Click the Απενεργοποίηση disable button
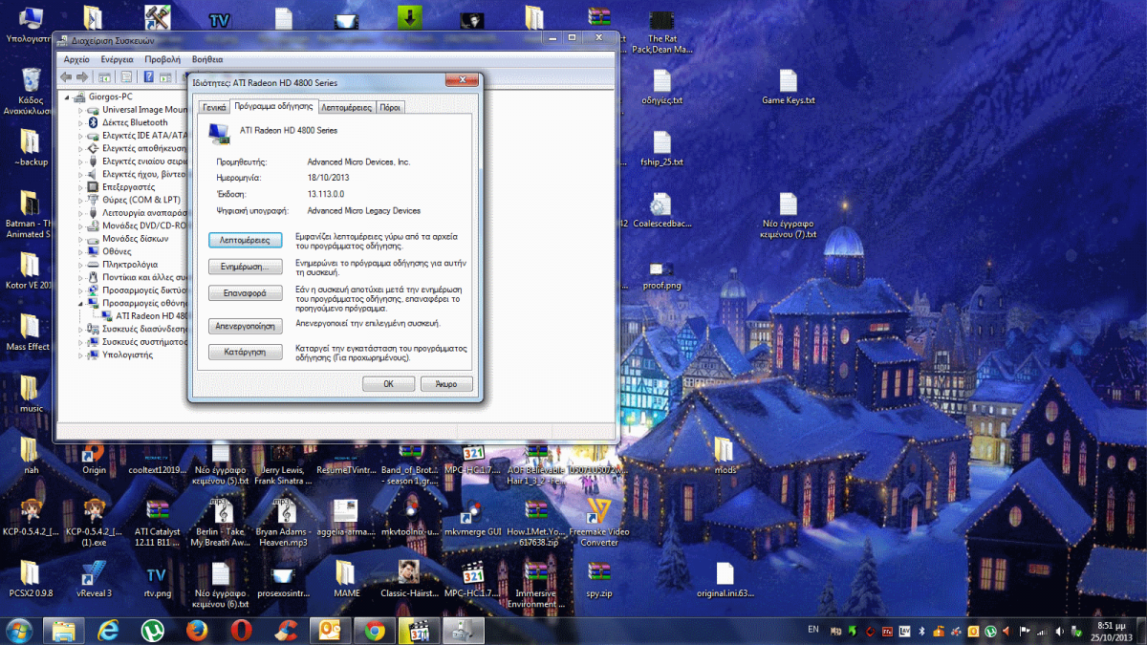This screenshot has height=645, width=1147. tap(245, 326)
